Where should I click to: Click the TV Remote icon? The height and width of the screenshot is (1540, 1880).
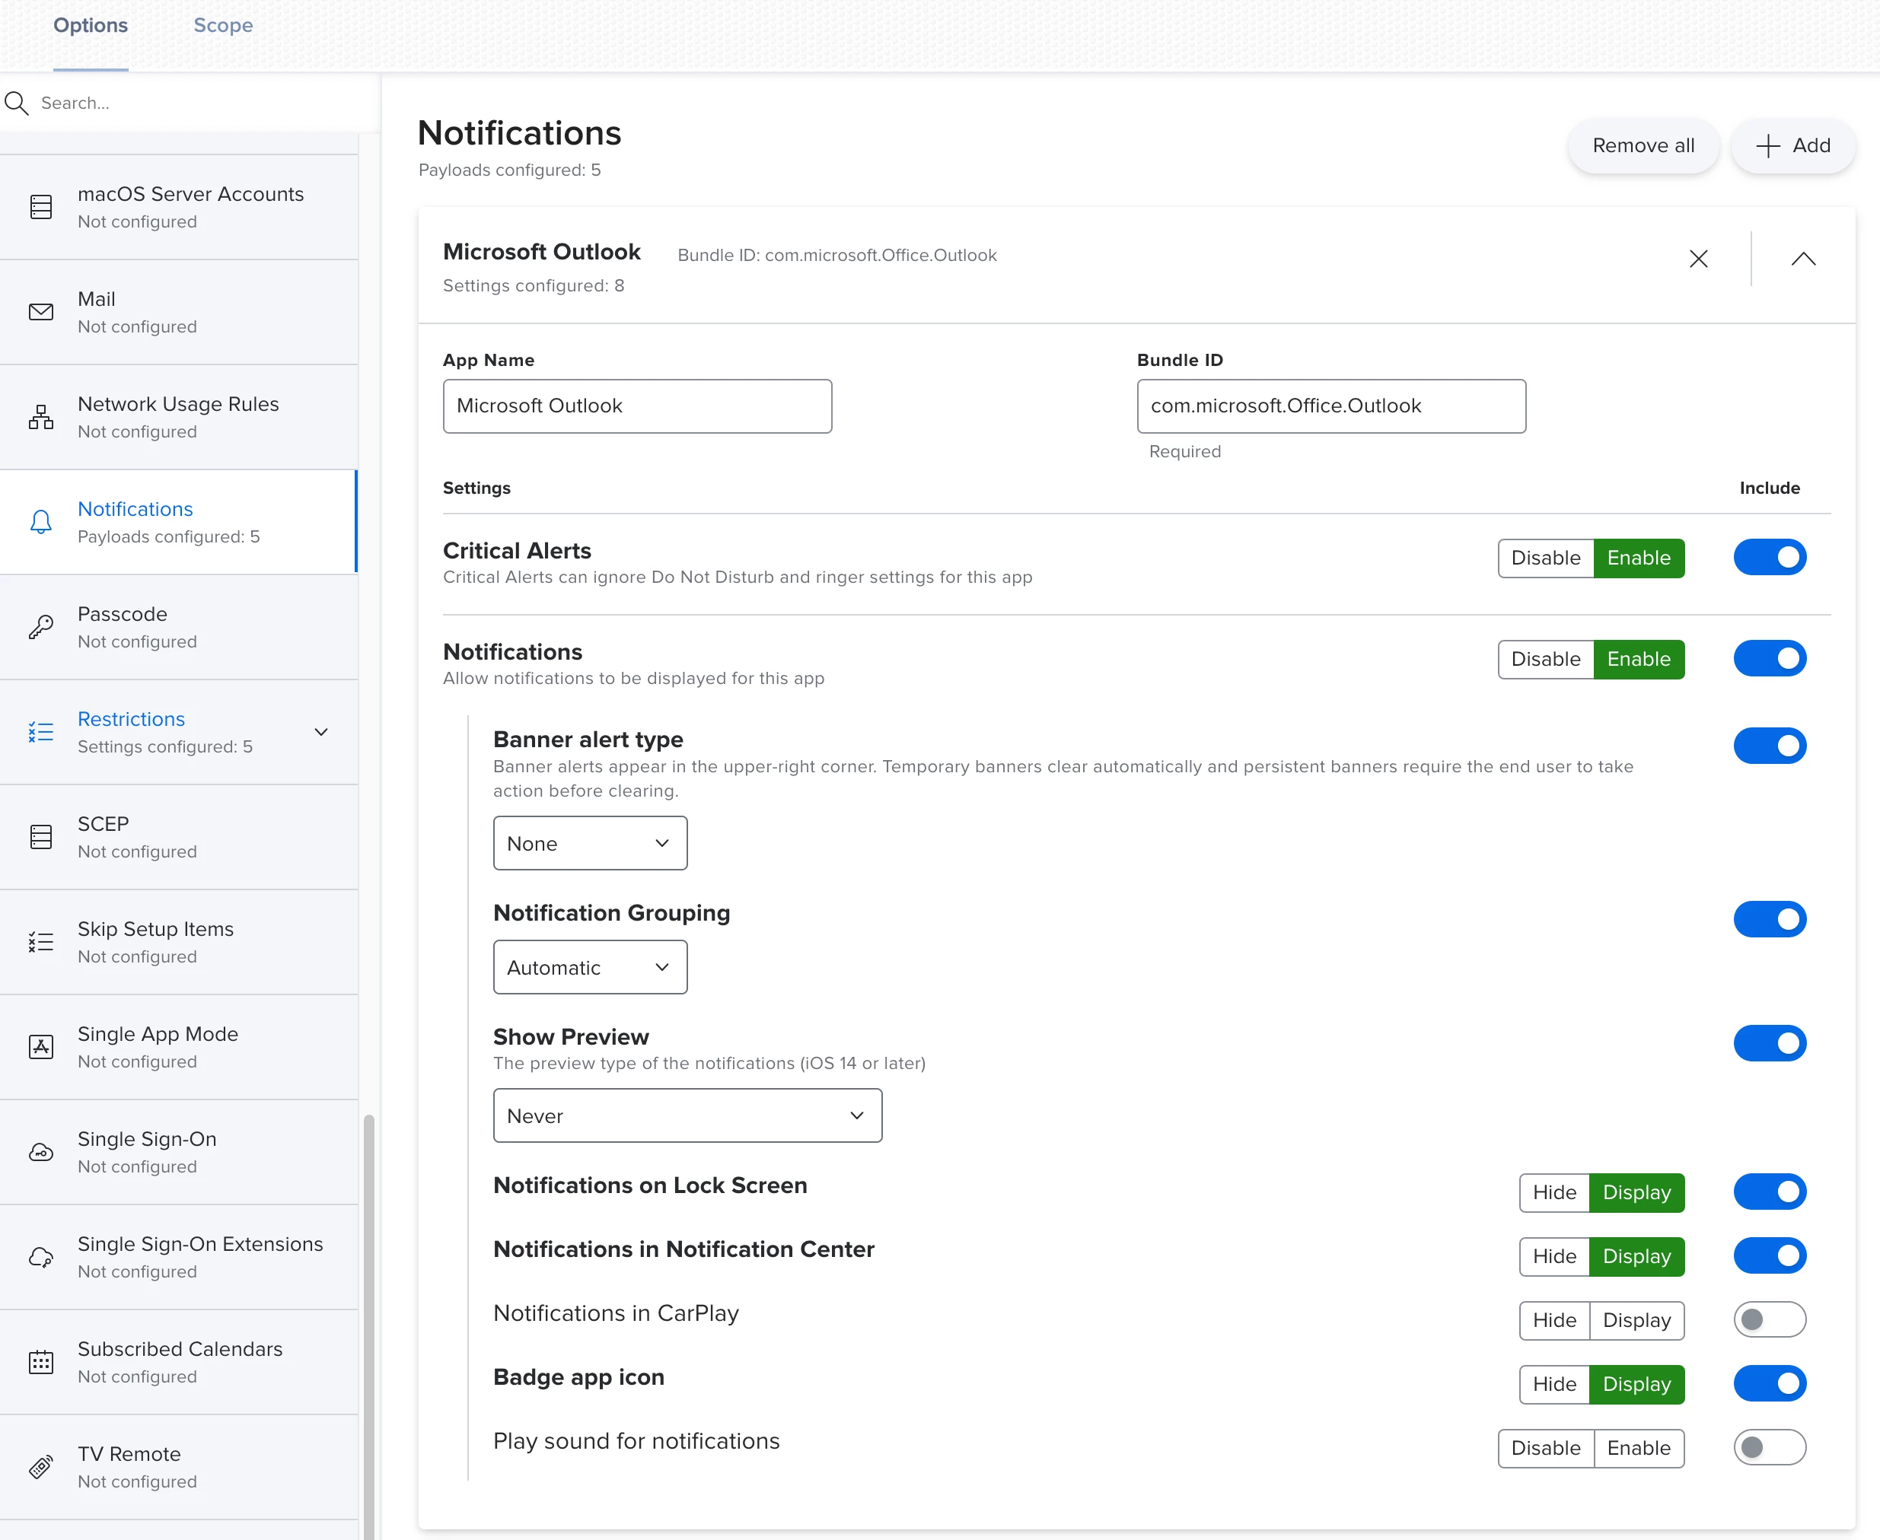41,1467
